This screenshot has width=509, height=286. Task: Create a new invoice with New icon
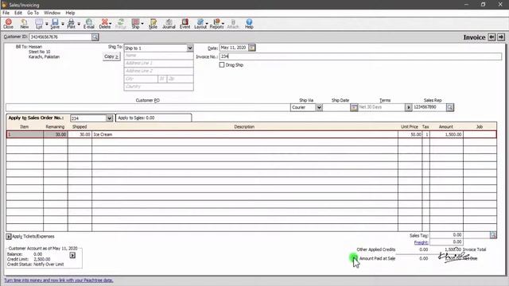click(25, 24)
